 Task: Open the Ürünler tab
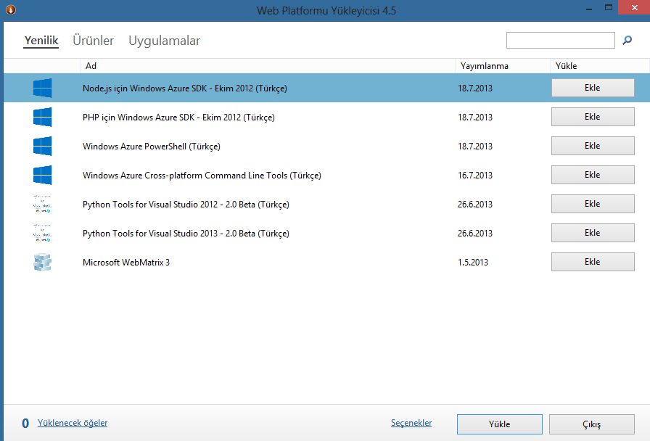[x=94, y=41]
